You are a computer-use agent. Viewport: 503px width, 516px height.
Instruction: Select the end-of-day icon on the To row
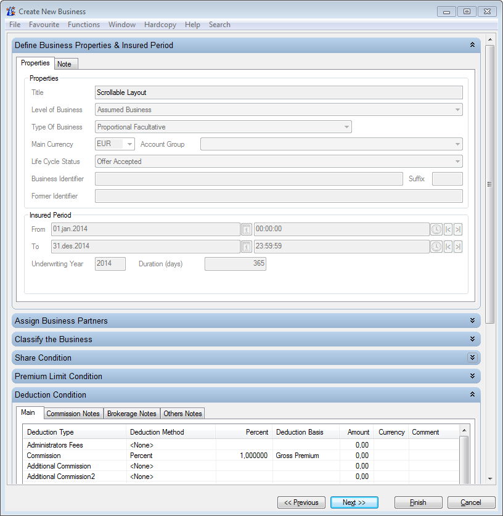[457, 246]
